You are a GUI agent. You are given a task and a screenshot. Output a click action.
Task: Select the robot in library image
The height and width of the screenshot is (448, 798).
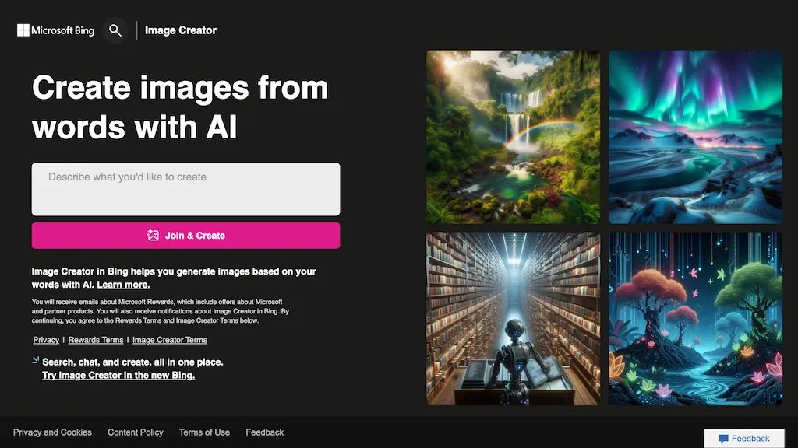(513, 318)
